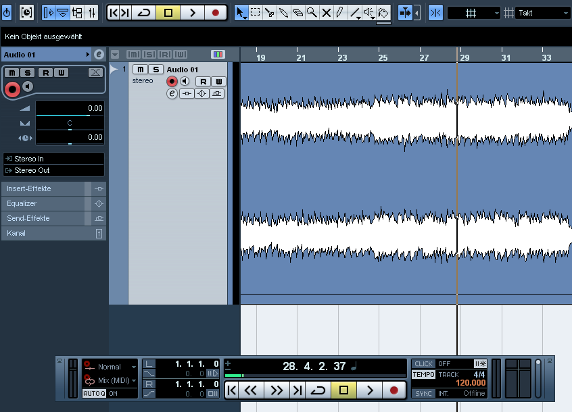This screenshot has height=412, width=572.
Task: Show or hide the Inspector panel
Action: point(49,13)
